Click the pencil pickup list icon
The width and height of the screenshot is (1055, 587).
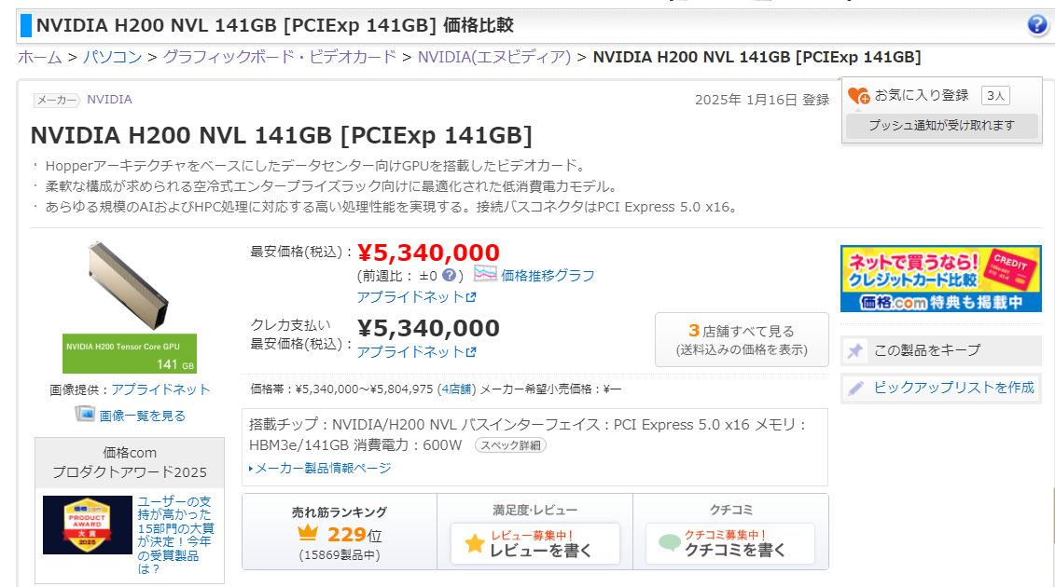[855, 389]
